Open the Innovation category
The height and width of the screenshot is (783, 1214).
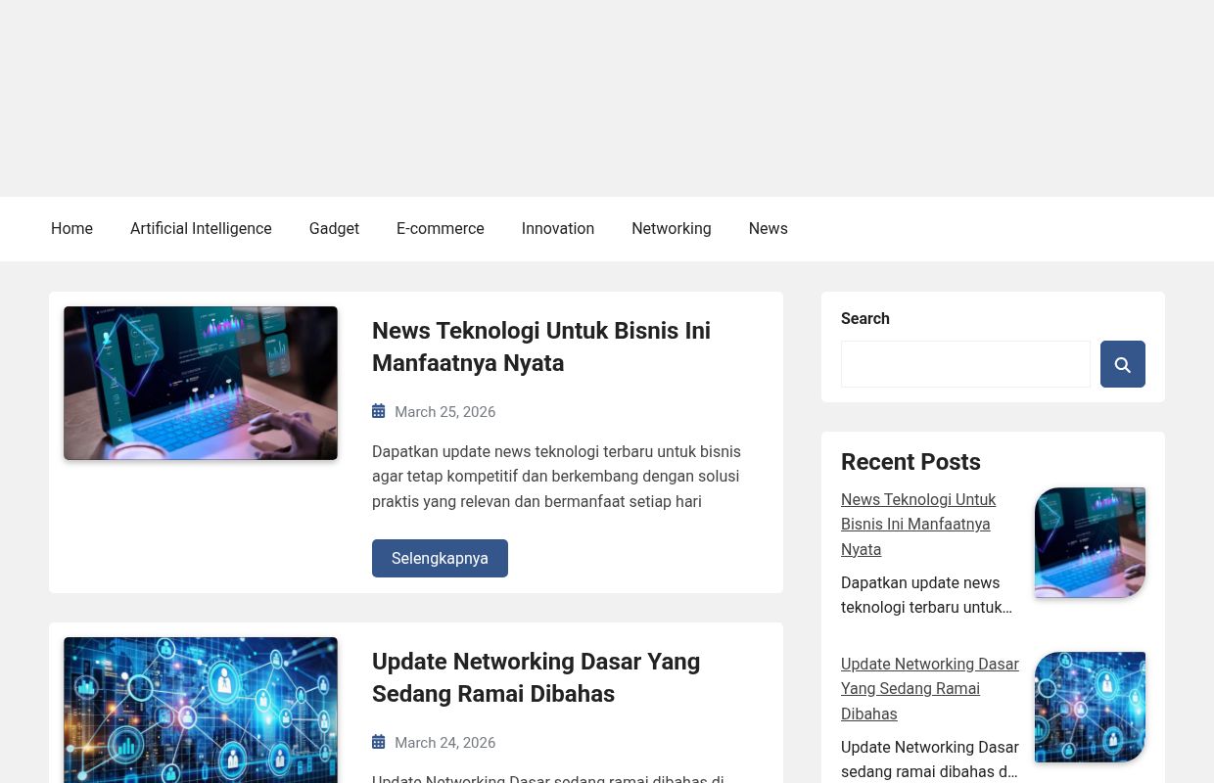(558, 228)
